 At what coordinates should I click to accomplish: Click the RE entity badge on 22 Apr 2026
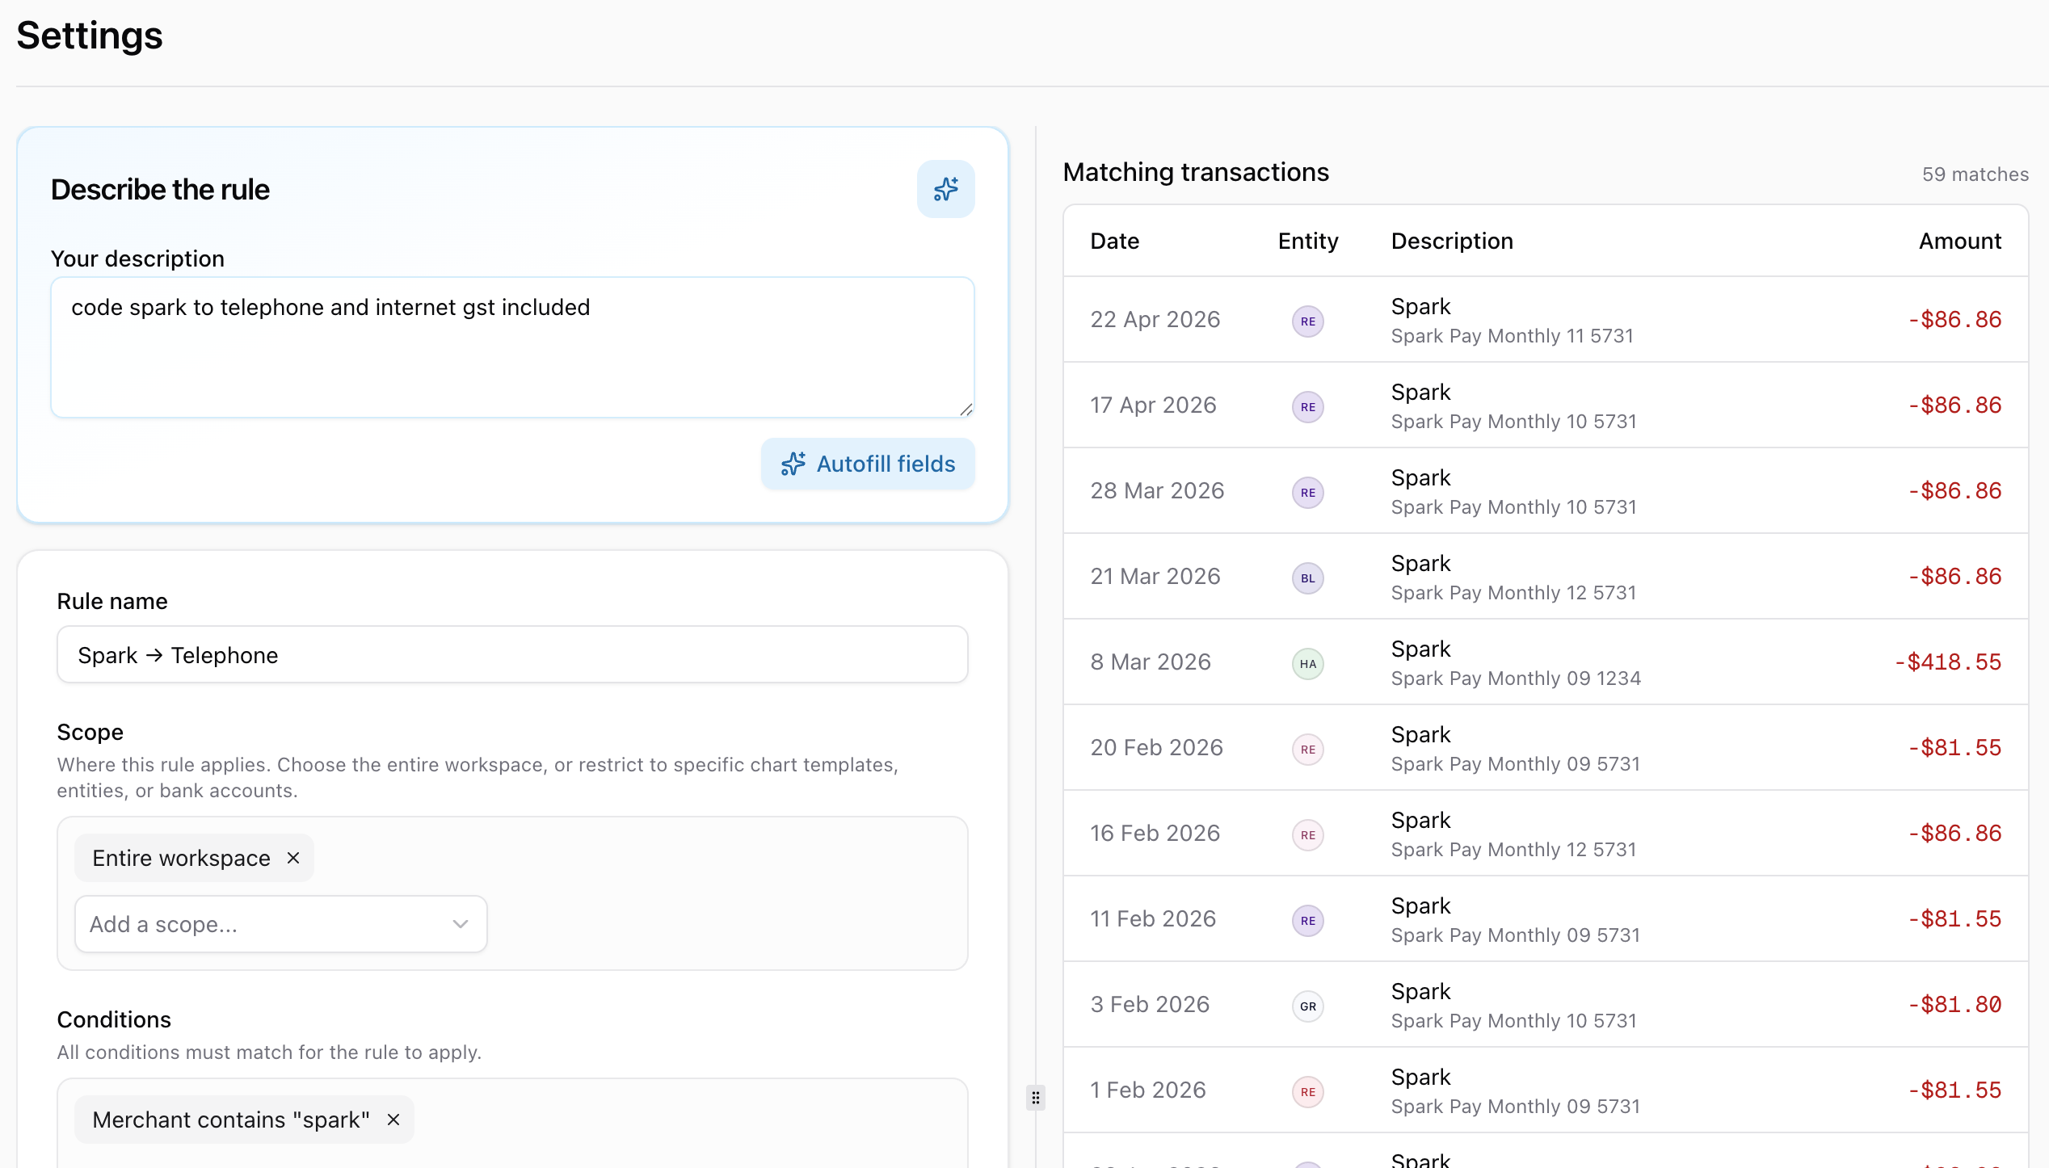(x=1307, y=321)
